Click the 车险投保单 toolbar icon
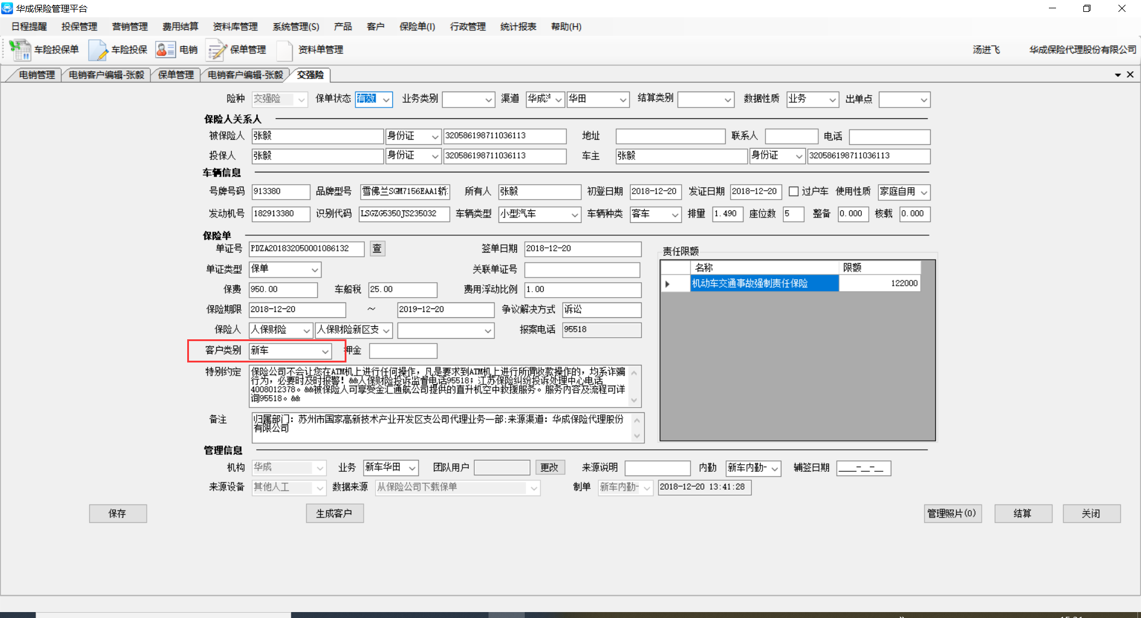 20,50
